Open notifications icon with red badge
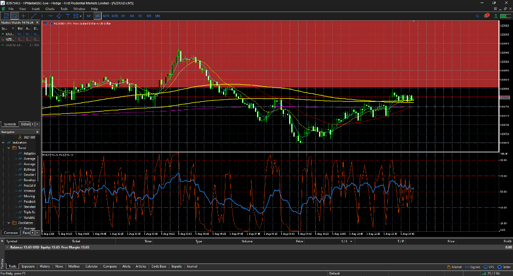 (x=486, y=16)
